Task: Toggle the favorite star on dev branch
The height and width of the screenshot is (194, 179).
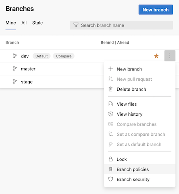Action: [x=156, y=56]
